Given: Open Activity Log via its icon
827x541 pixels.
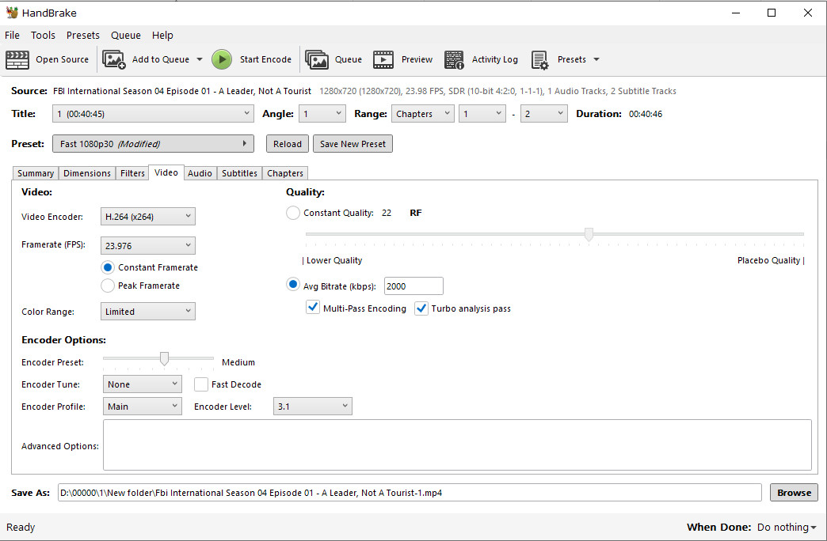Looking at the screenshot, I should point(454,59).
